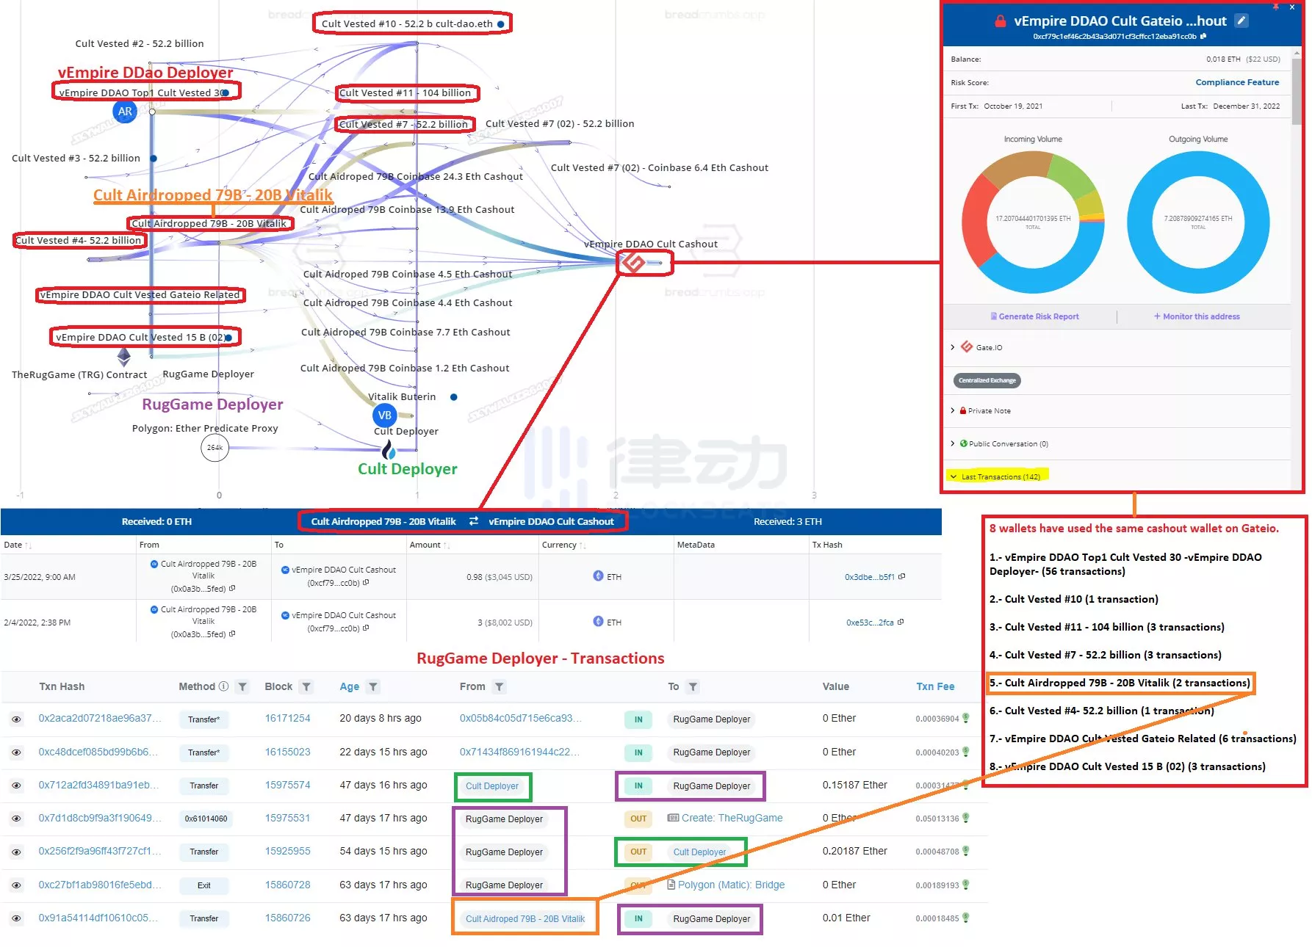1312x947 pixels.
Task: Copy the wallet address using the copy icon
Action: 1203,36
